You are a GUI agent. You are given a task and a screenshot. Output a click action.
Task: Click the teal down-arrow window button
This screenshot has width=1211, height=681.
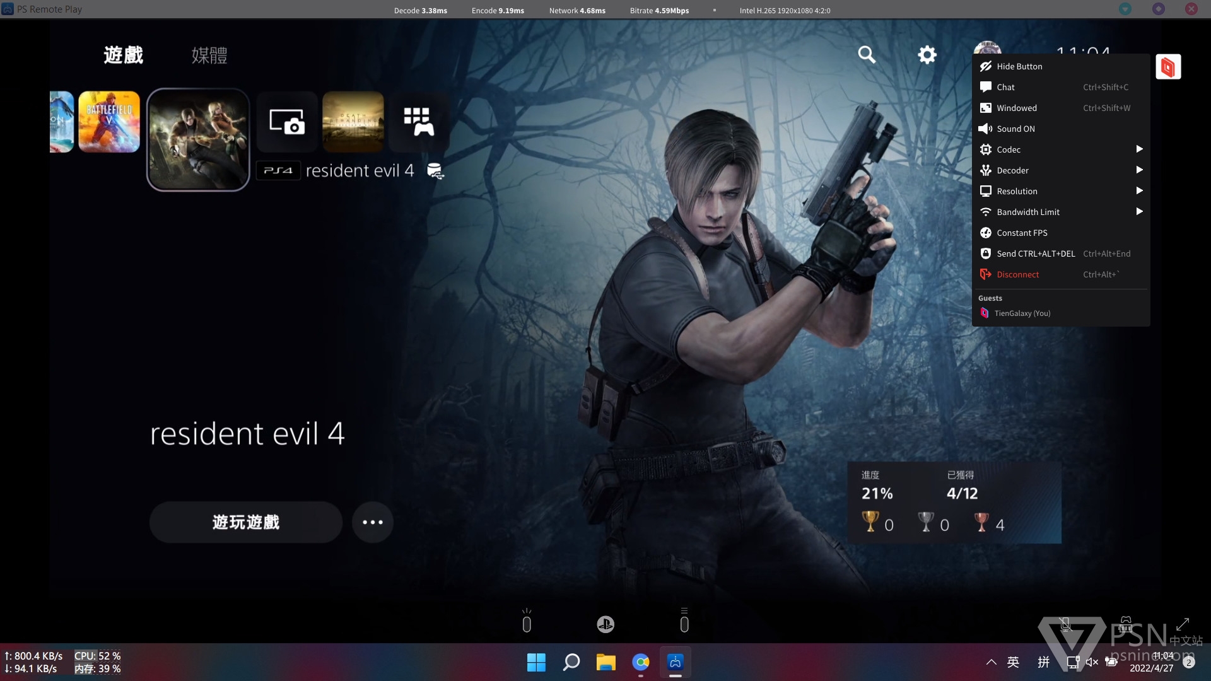[1125, 9]
